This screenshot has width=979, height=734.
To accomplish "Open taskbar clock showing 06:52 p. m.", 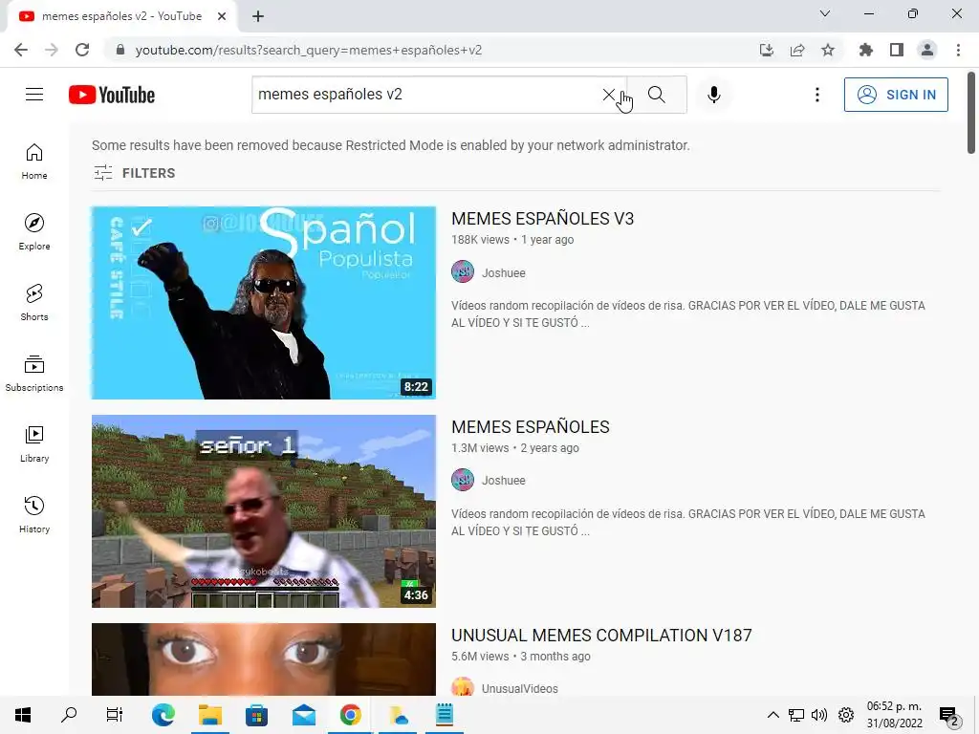I will pyautogui.click(x=894, y=715).
